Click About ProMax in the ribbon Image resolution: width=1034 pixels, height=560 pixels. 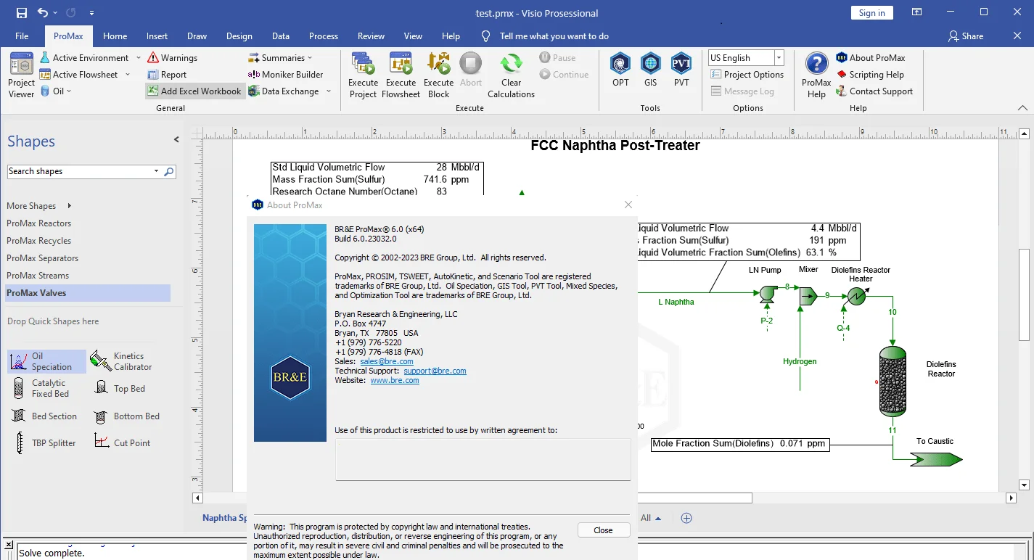click(871, 58)
